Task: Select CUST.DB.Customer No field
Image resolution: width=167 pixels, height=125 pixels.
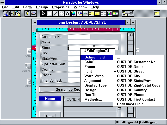Action: tap(139, 62)
